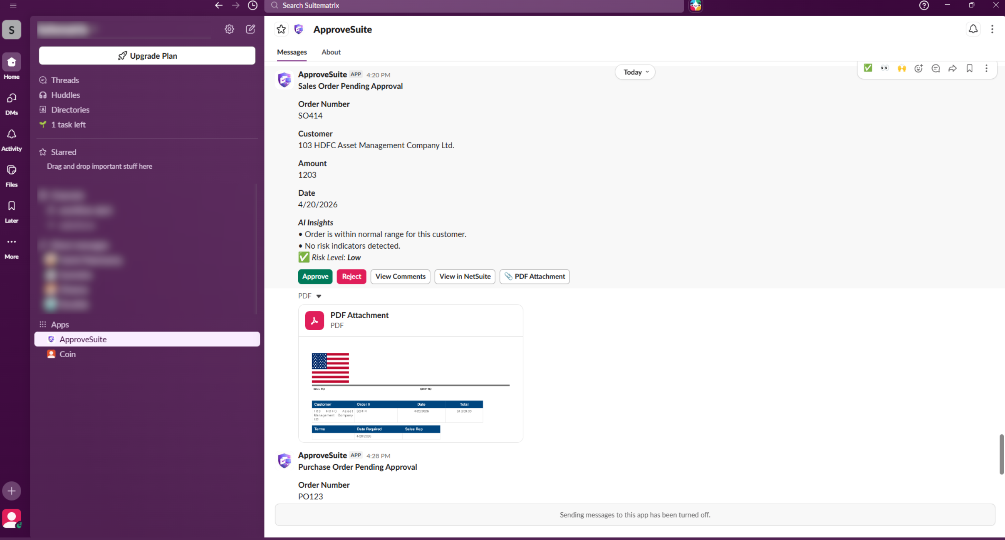1005x540 pixels.
Task: Go back in navigation history
Action: click(219, 5)
